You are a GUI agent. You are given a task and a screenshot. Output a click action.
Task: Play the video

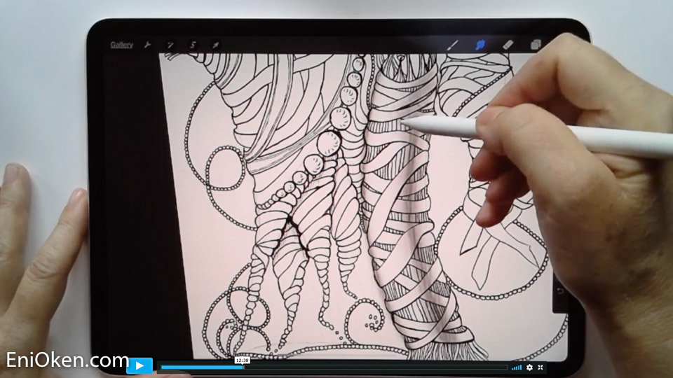[x=140, y=365]
